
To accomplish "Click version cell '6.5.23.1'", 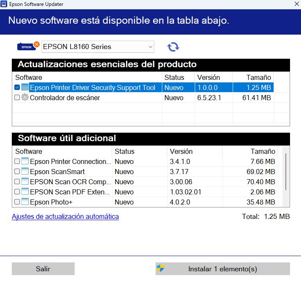I will point(209,98).
